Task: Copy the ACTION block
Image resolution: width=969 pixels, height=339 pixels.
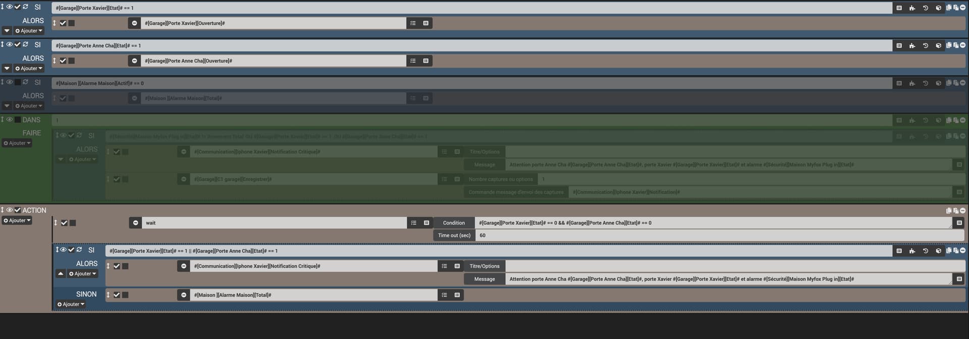Action: click(949, 210)
